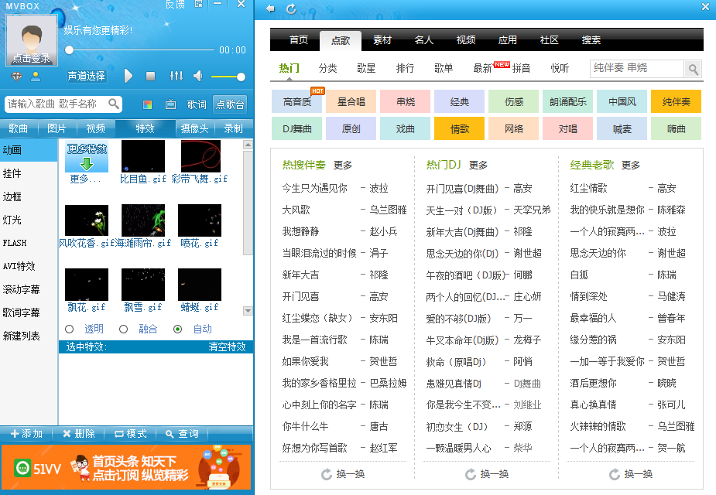Screen dimensions: 716x495
Task: Open the colorful skin palette icon
Action: (148, 104)
